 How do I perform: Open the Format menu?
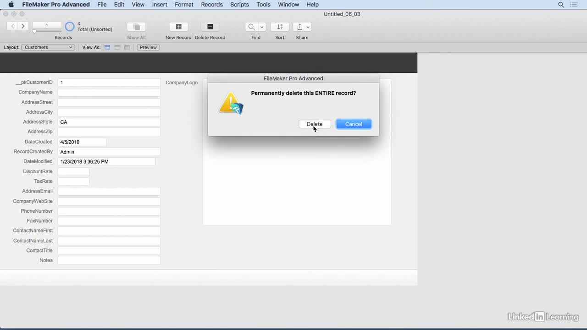point(184,5)
